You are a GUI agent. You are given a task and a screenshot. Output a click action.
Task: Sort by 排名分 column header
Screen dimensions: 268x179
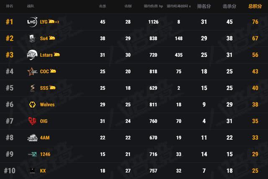(x=204, y=7)
